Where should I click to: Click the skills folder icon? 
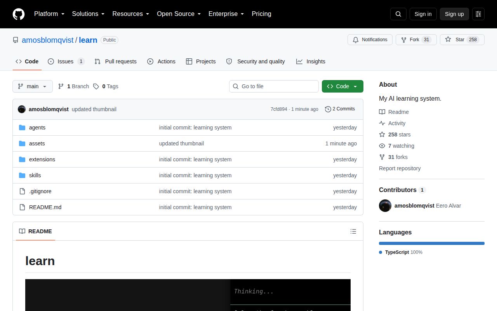(x=22, y=175)
